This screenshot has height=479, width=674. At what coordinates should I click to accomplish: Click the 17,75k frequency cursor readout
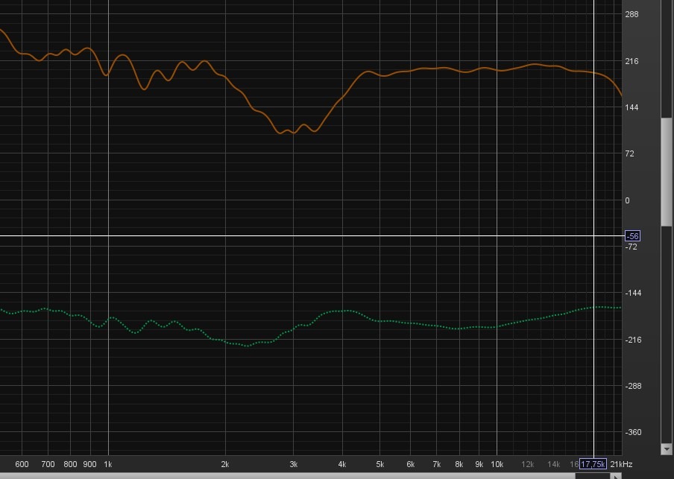point(593,464)
